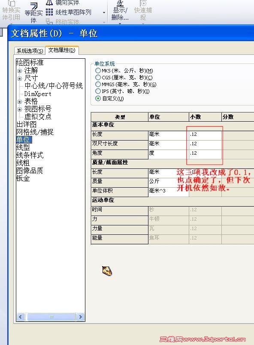Open the 线条样式 settings page

pos(30,155)
